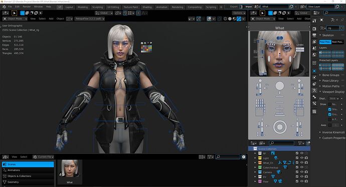Switch to rendered viewport shading

[x=239, y=19]
